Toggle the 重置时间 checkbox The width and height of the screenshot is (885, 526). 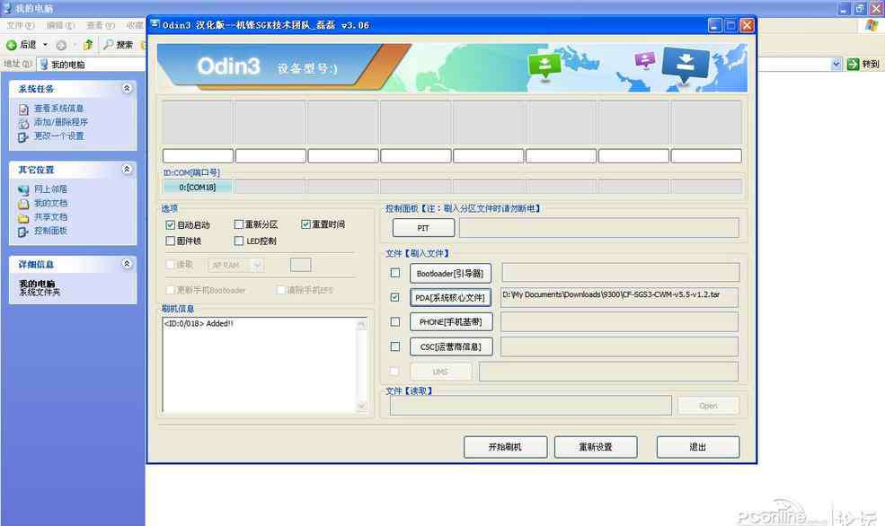pyautogui.click(x=305, y=224)
